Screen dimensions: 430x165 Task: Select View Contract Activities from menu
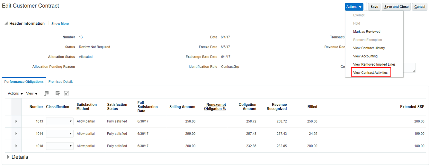(370, 73)
